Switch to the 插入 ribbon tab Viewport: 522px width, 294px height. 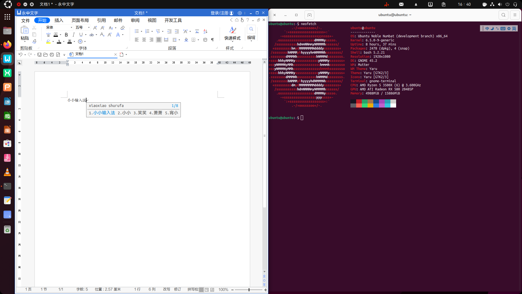(x=59, y=20)
